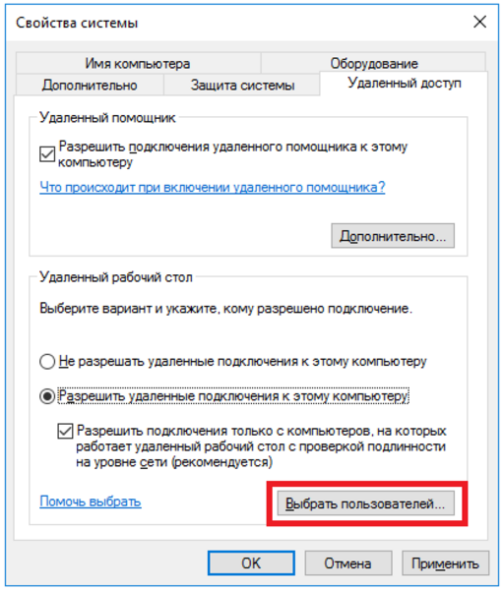This screenshot has width=504, height=590.
Task: Select 'Разрешить удаленные подключения к этому компьютеру' radio
Action: pos(47,396)
